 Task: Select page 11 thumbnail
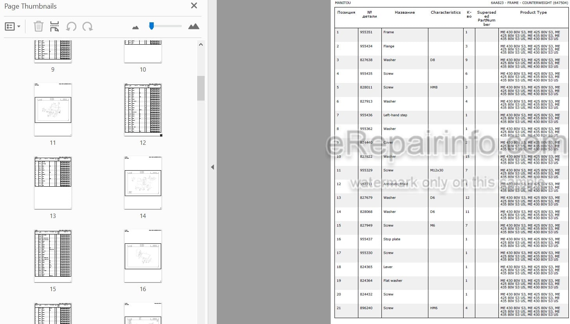click(x=53, y=110)
